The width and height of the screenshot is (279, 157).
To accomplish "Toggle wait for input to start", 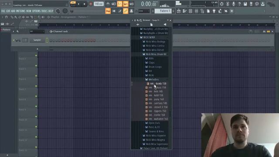I will [114, 4].
